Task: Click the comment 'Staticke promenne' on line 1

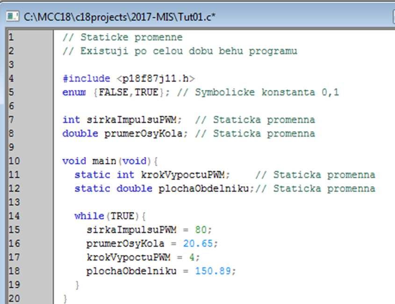Action: click(x=131, y=37)
